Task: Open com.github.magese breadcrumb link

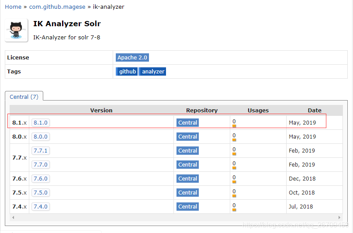Action: (x=57, y=7)
